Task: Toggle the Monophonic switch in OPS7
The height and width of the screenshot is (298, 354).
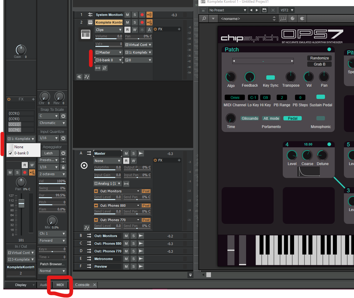Action: point(321,118)
